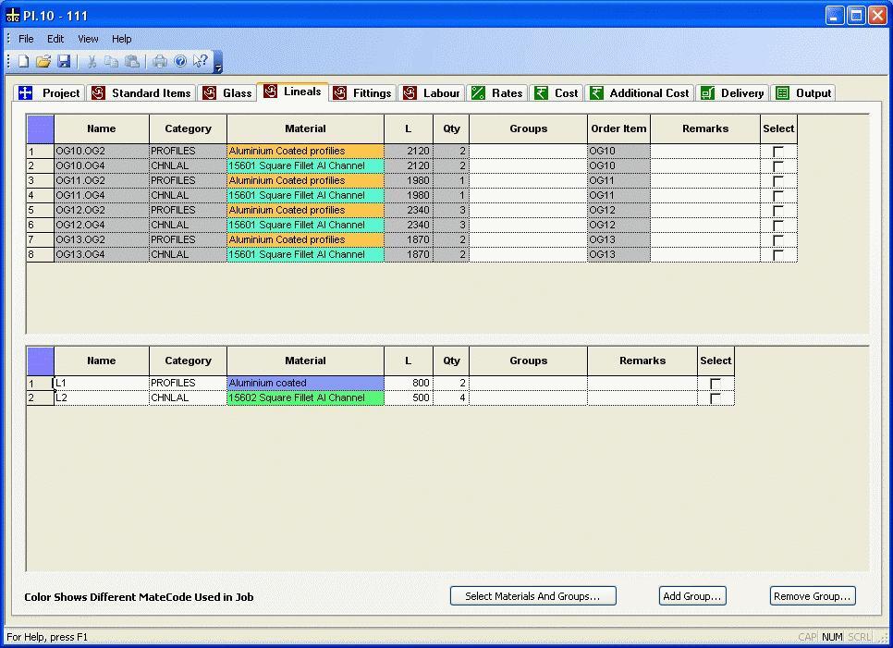Go to the Additional Cost tab

pyautogui.click(x=640, y=93)
